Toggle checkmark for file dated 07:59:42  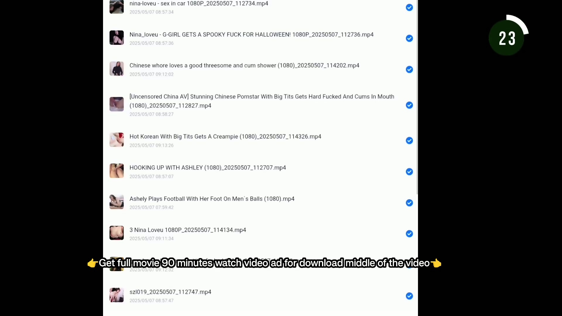coord(409,203)
